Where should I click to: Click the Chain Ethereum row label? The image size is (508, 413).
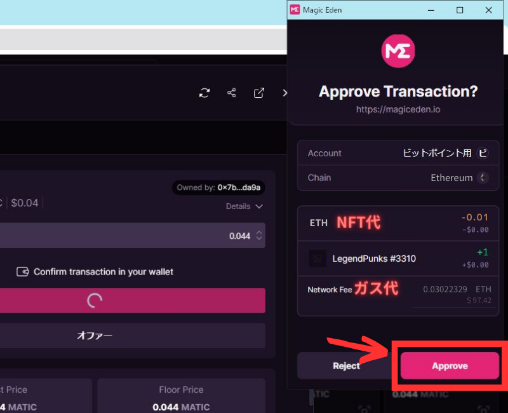319,178
